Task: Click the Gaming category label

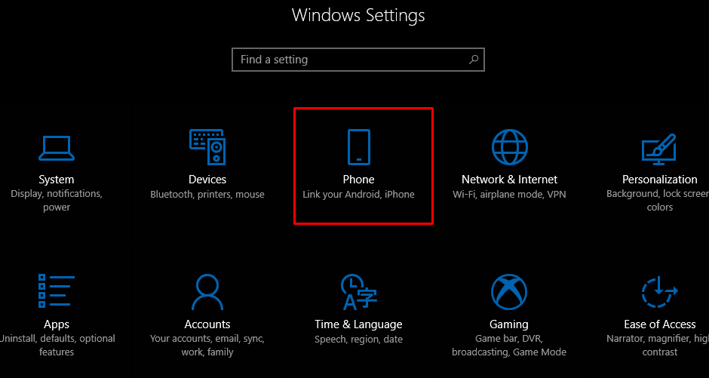Action: coord(509,324)
